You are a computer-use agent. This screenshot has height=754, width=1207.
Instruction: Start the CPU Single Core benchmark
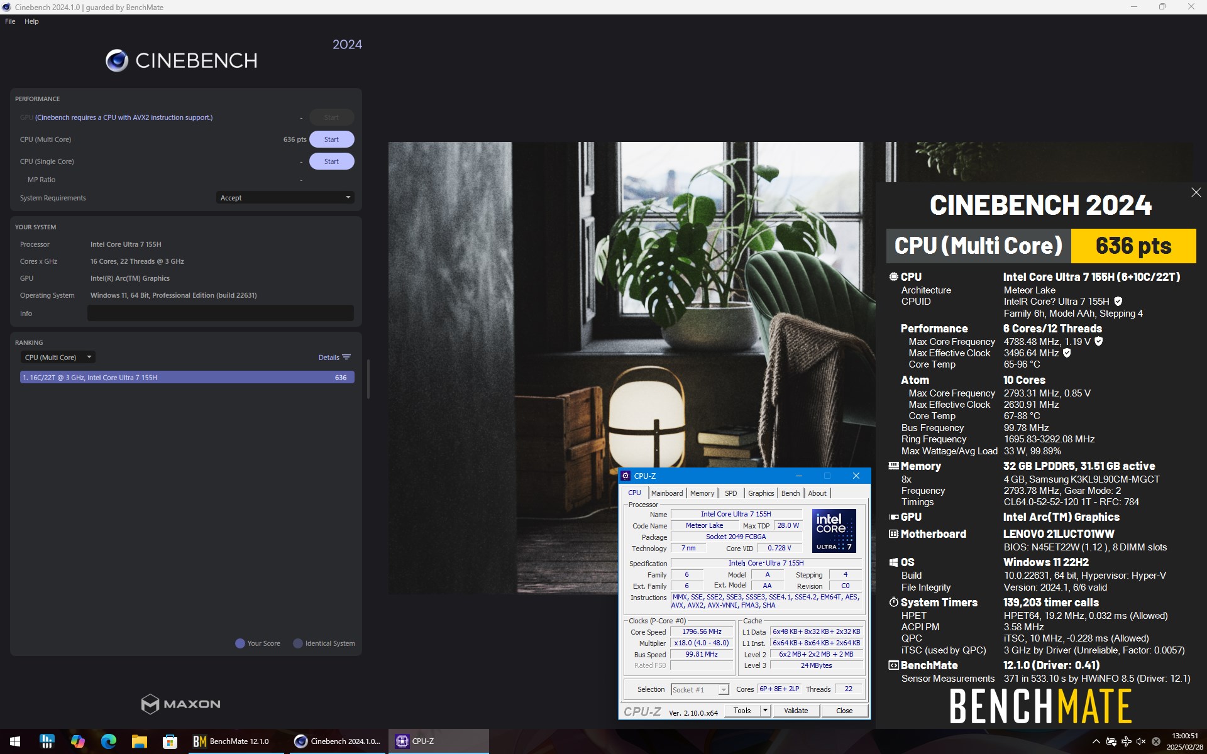click(331, 161)
